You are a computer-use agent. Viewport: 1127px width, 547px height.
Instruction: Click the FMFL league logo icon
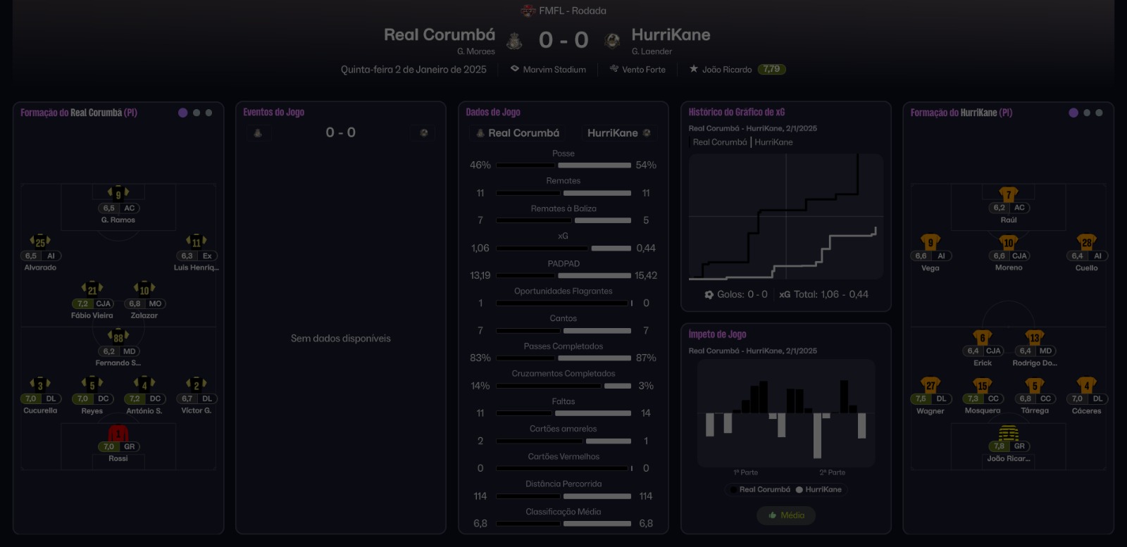click(x=528, y=11)
